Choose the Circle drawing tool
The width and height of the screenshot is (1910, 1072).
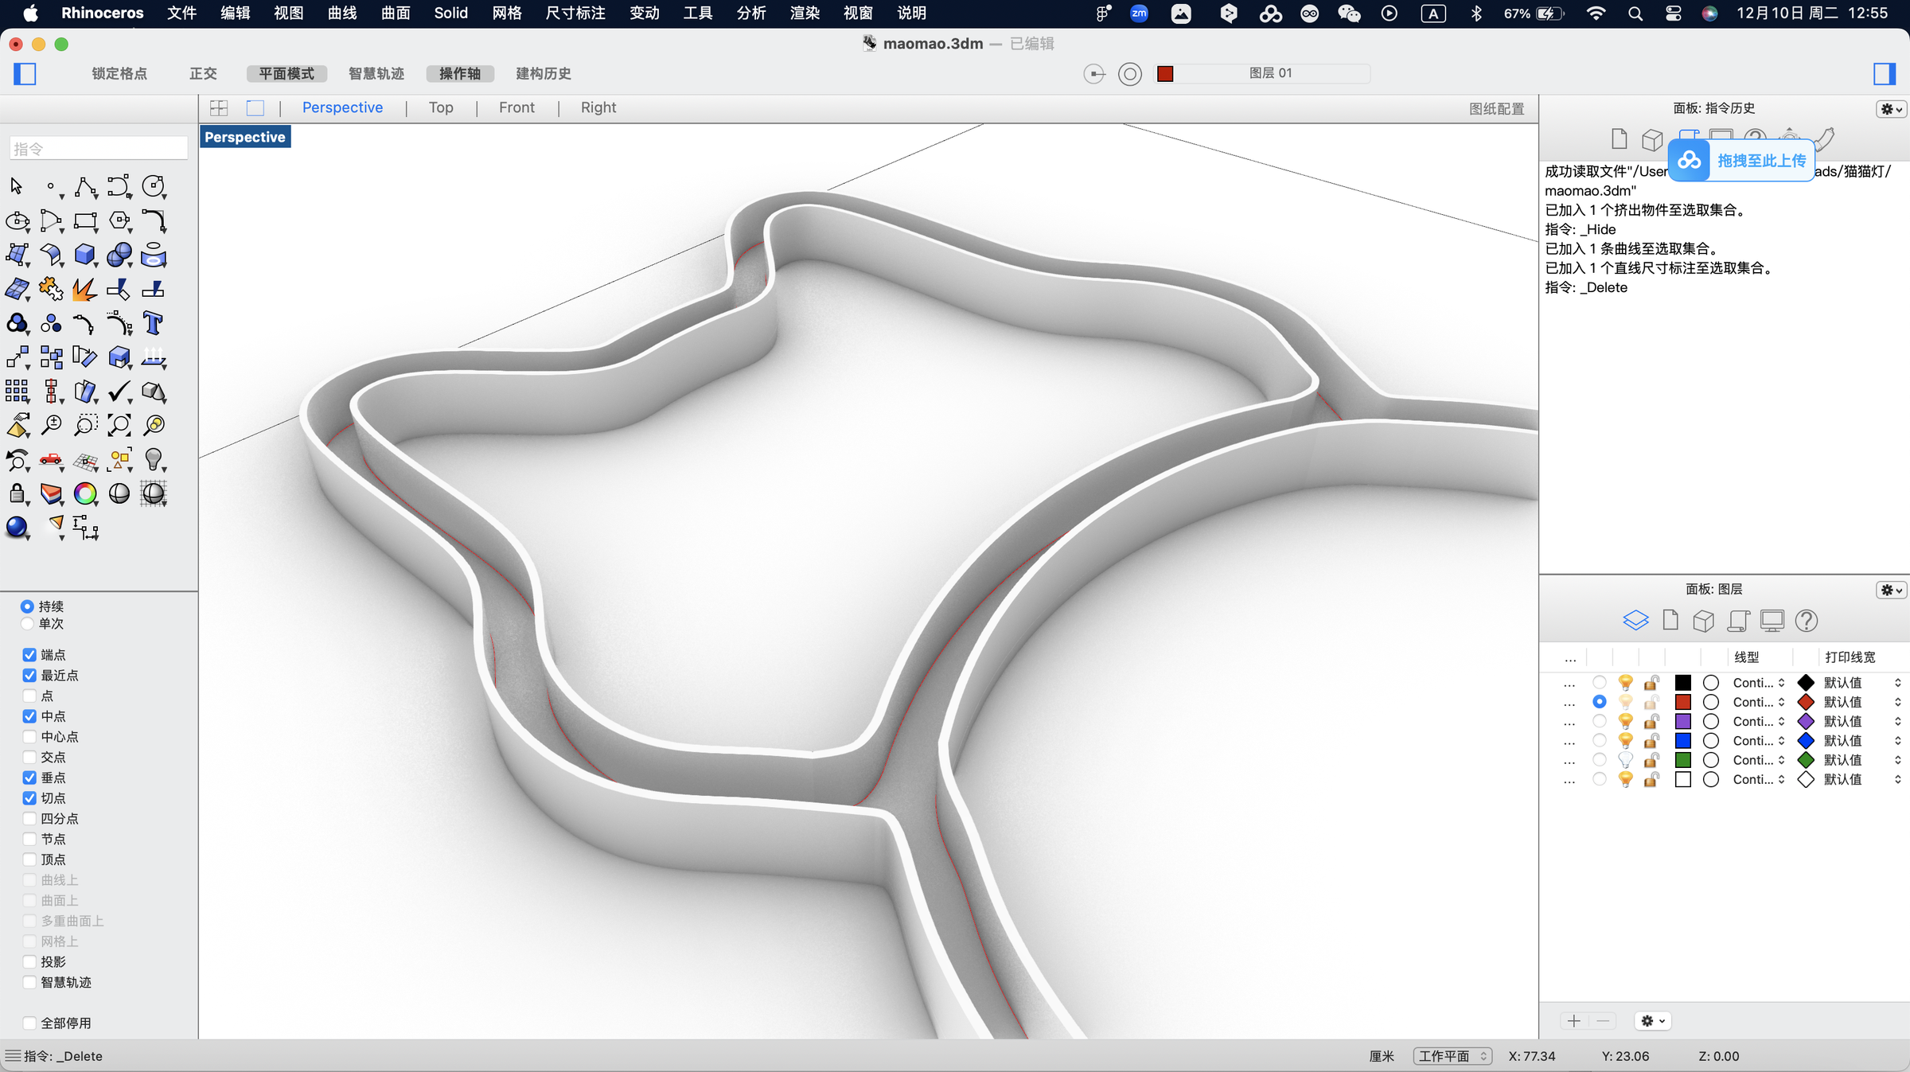tap(153, 186)
